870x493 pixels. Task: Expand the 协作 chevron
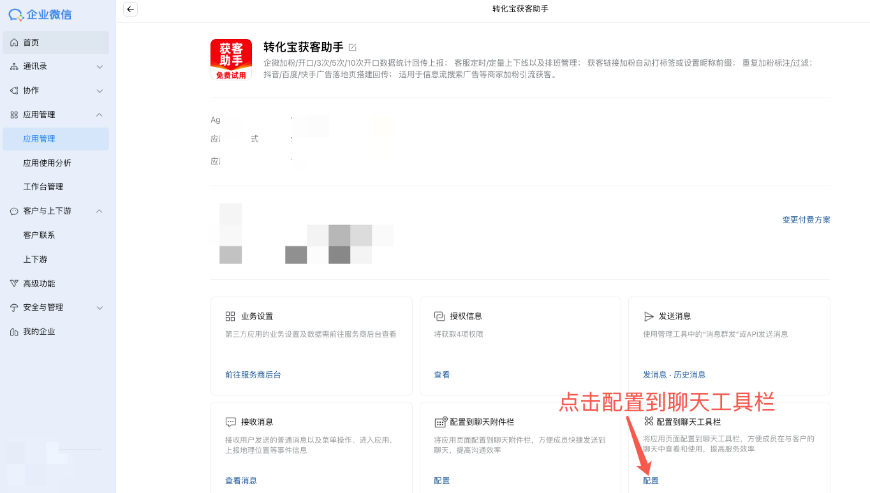click(x=100, y=91)
